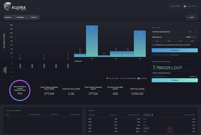Open the LDOT collateral selector

point(192,17)
